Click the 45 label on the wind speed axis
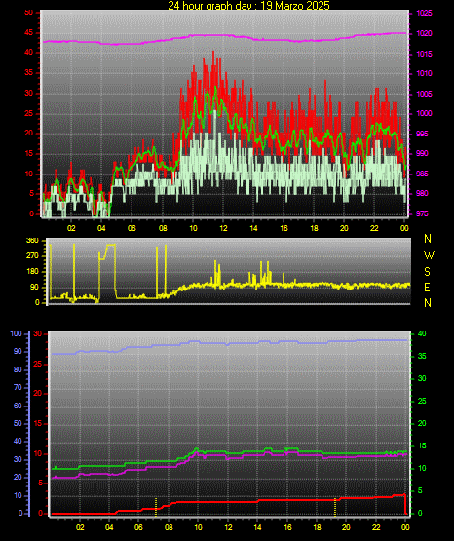Image resolution: width=454 pixels, height=541 pixels. click(29, 33)
